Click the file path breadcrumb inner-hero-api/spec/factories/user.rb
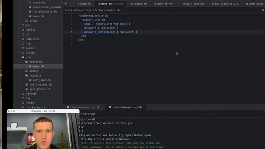 [x=92, y=10]
